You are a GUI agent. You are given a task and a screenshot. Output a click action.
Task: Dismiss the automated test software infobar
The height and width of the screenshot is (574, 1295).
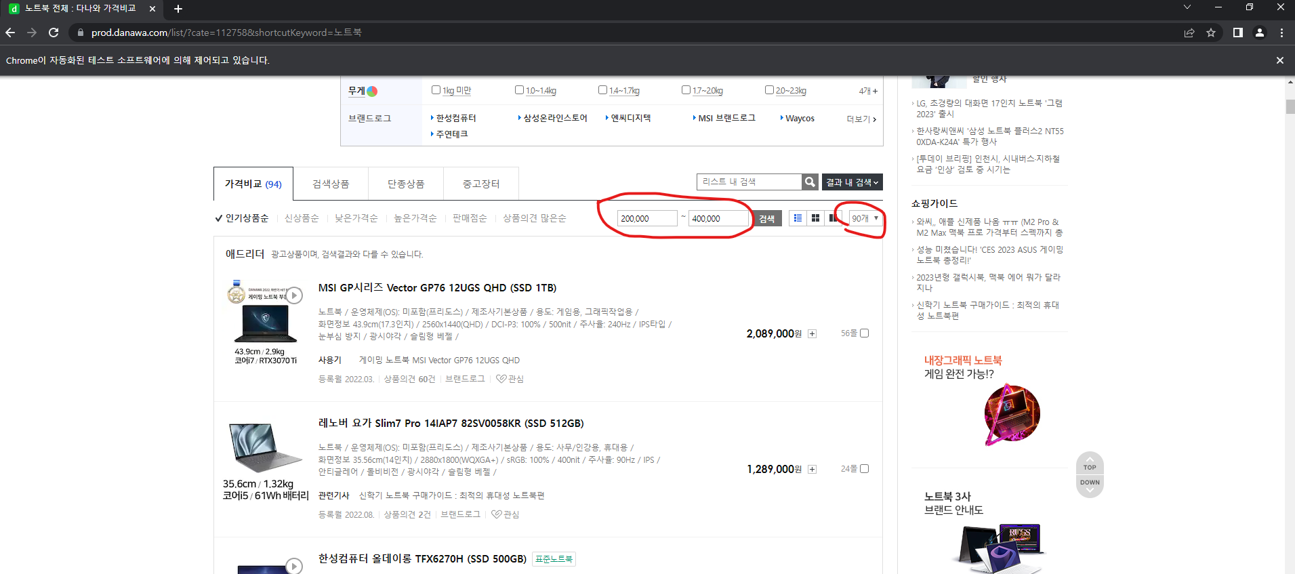pos(1280,60)
